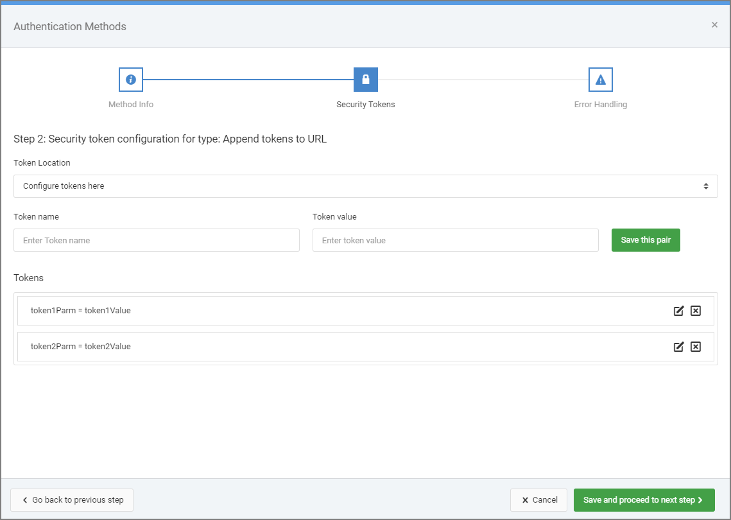Select the Security Tokens step label
The image size is (731, 520).
tap(366, 105)
